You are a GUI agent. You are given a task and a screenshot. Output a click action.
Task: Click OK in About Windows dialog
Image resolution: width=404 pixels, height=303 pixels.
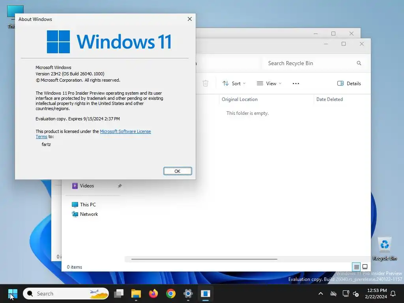[x=178, y=171]
